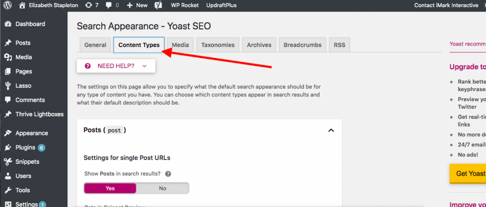Open the comments bubble icon in admin bar
Screen dimensions: 486x207
click(x=109, y=5)
